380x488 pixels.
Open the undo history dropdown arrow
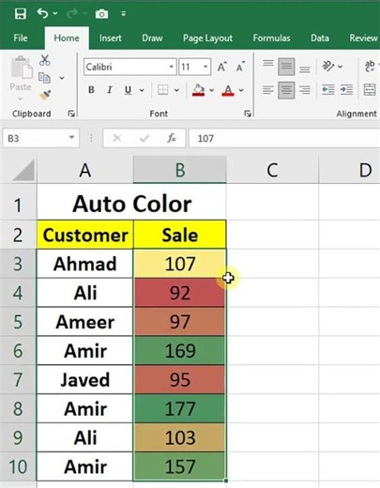pos(55,13)
